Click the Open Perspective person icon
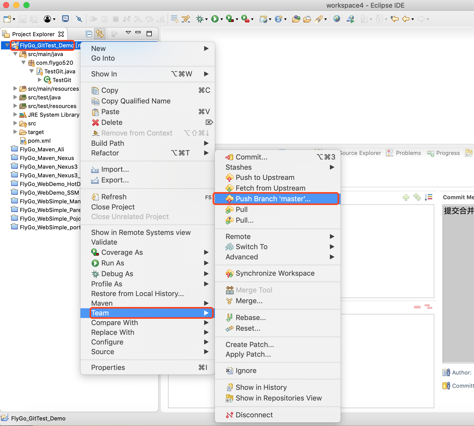Screen dimensions: 474x426 [x=47, y=19]
